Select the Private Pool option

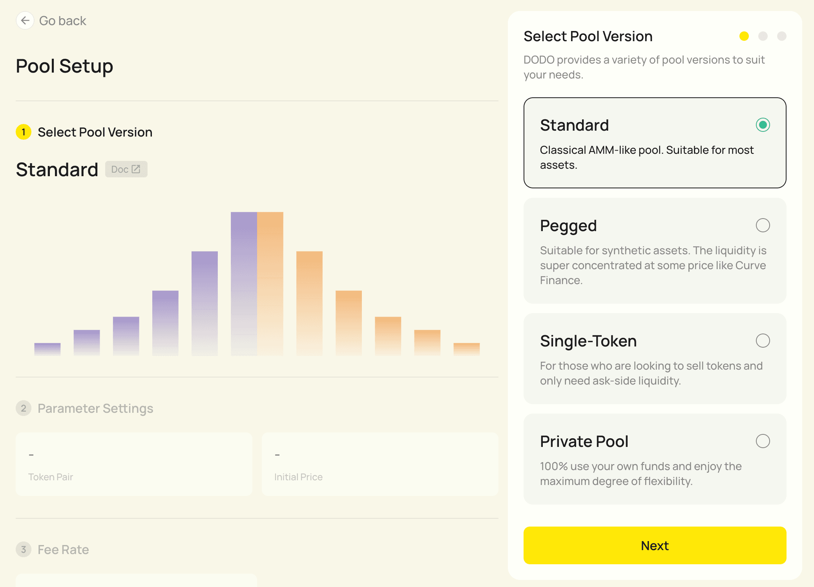pyautogui.click(x=763, y=441)
